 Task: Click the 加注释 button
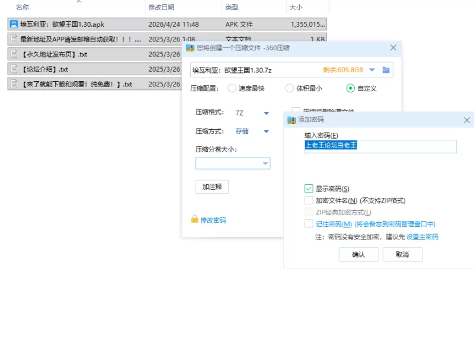(212, 187)
